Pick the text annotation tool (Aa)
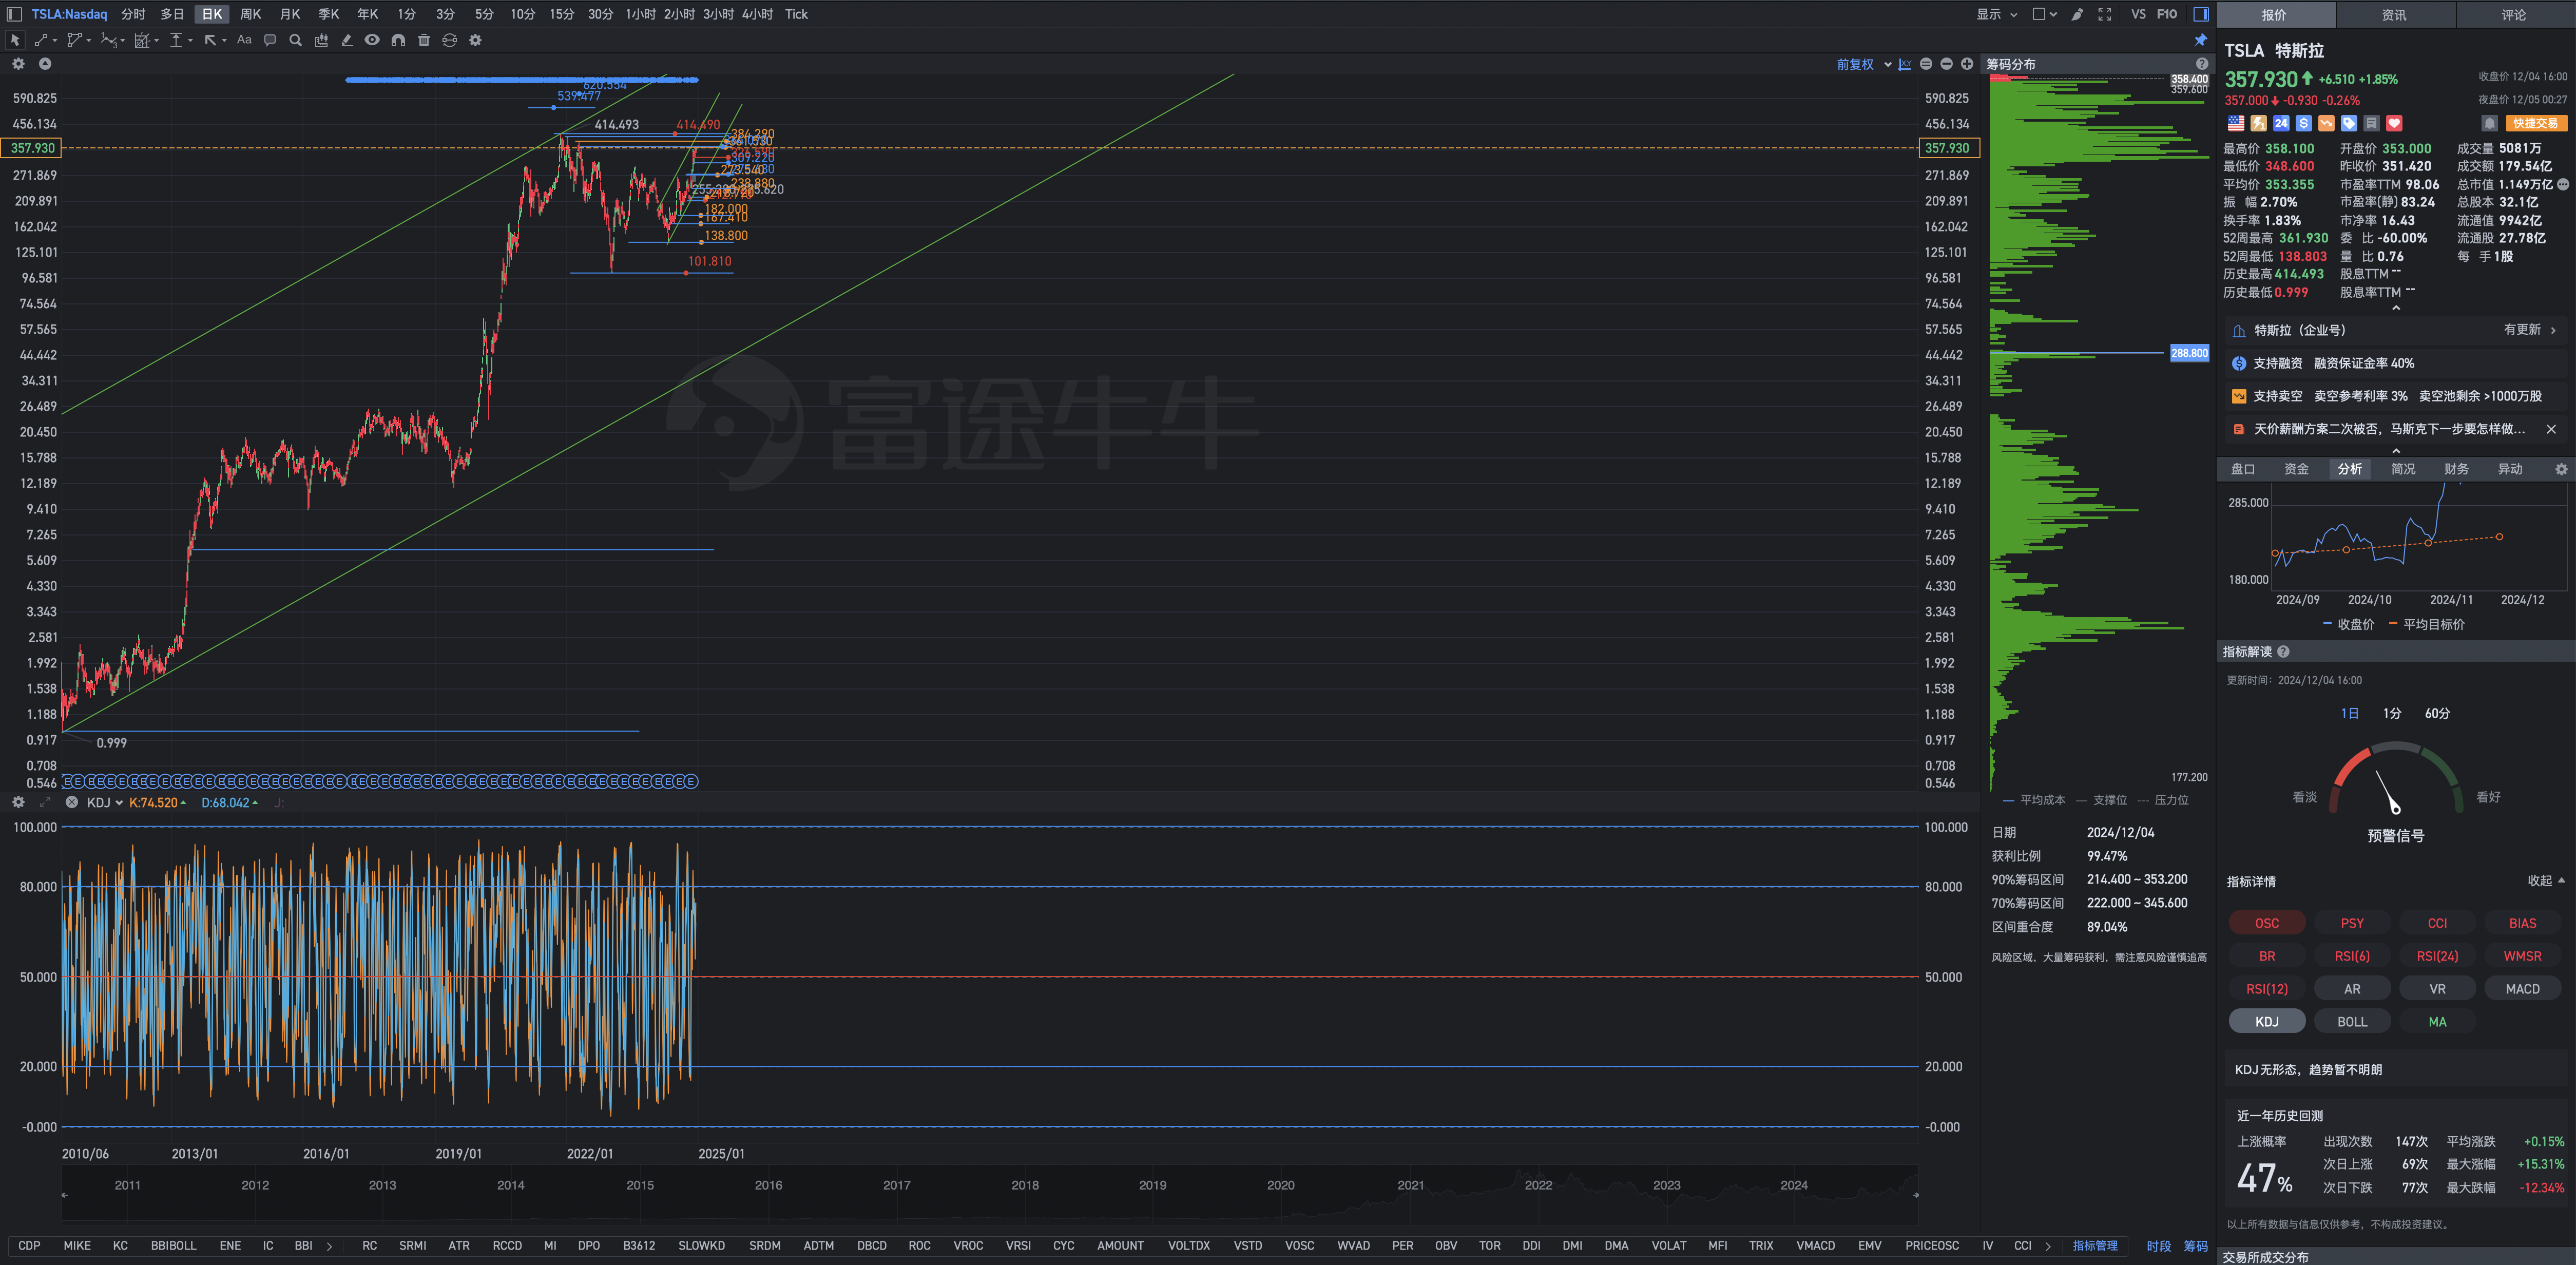The height and width of the screenshot is (1265, 2576). click(244, 40)
